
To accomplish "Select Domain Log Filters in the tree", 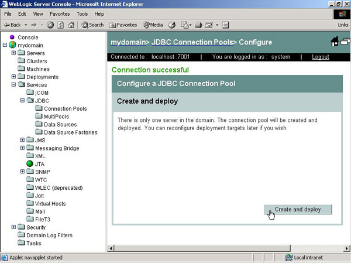I will point(50,235).
